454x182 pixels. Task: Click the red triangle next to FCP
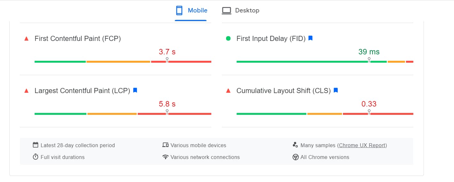27,39
